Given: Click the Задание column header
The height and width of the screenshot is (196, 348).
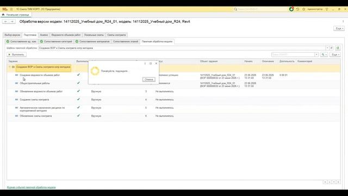Looking at the screenshot, I should (x=41, y=61).
